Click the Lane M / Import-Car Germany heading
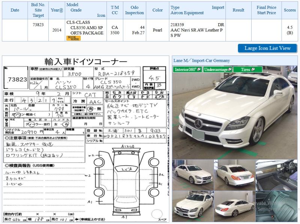The image size is (300, 224). click(x=201, y=61)
